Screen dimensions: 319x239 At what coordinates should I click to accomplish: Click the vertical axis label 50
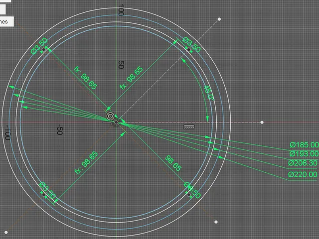pyautogui.click(x=121, y=65)
